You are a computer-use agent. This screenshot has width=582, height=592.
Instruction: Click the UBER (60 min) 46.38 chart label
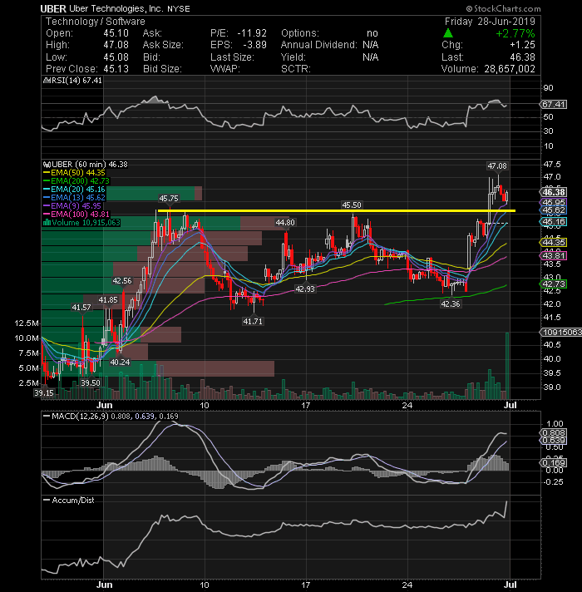click(90, 165)
